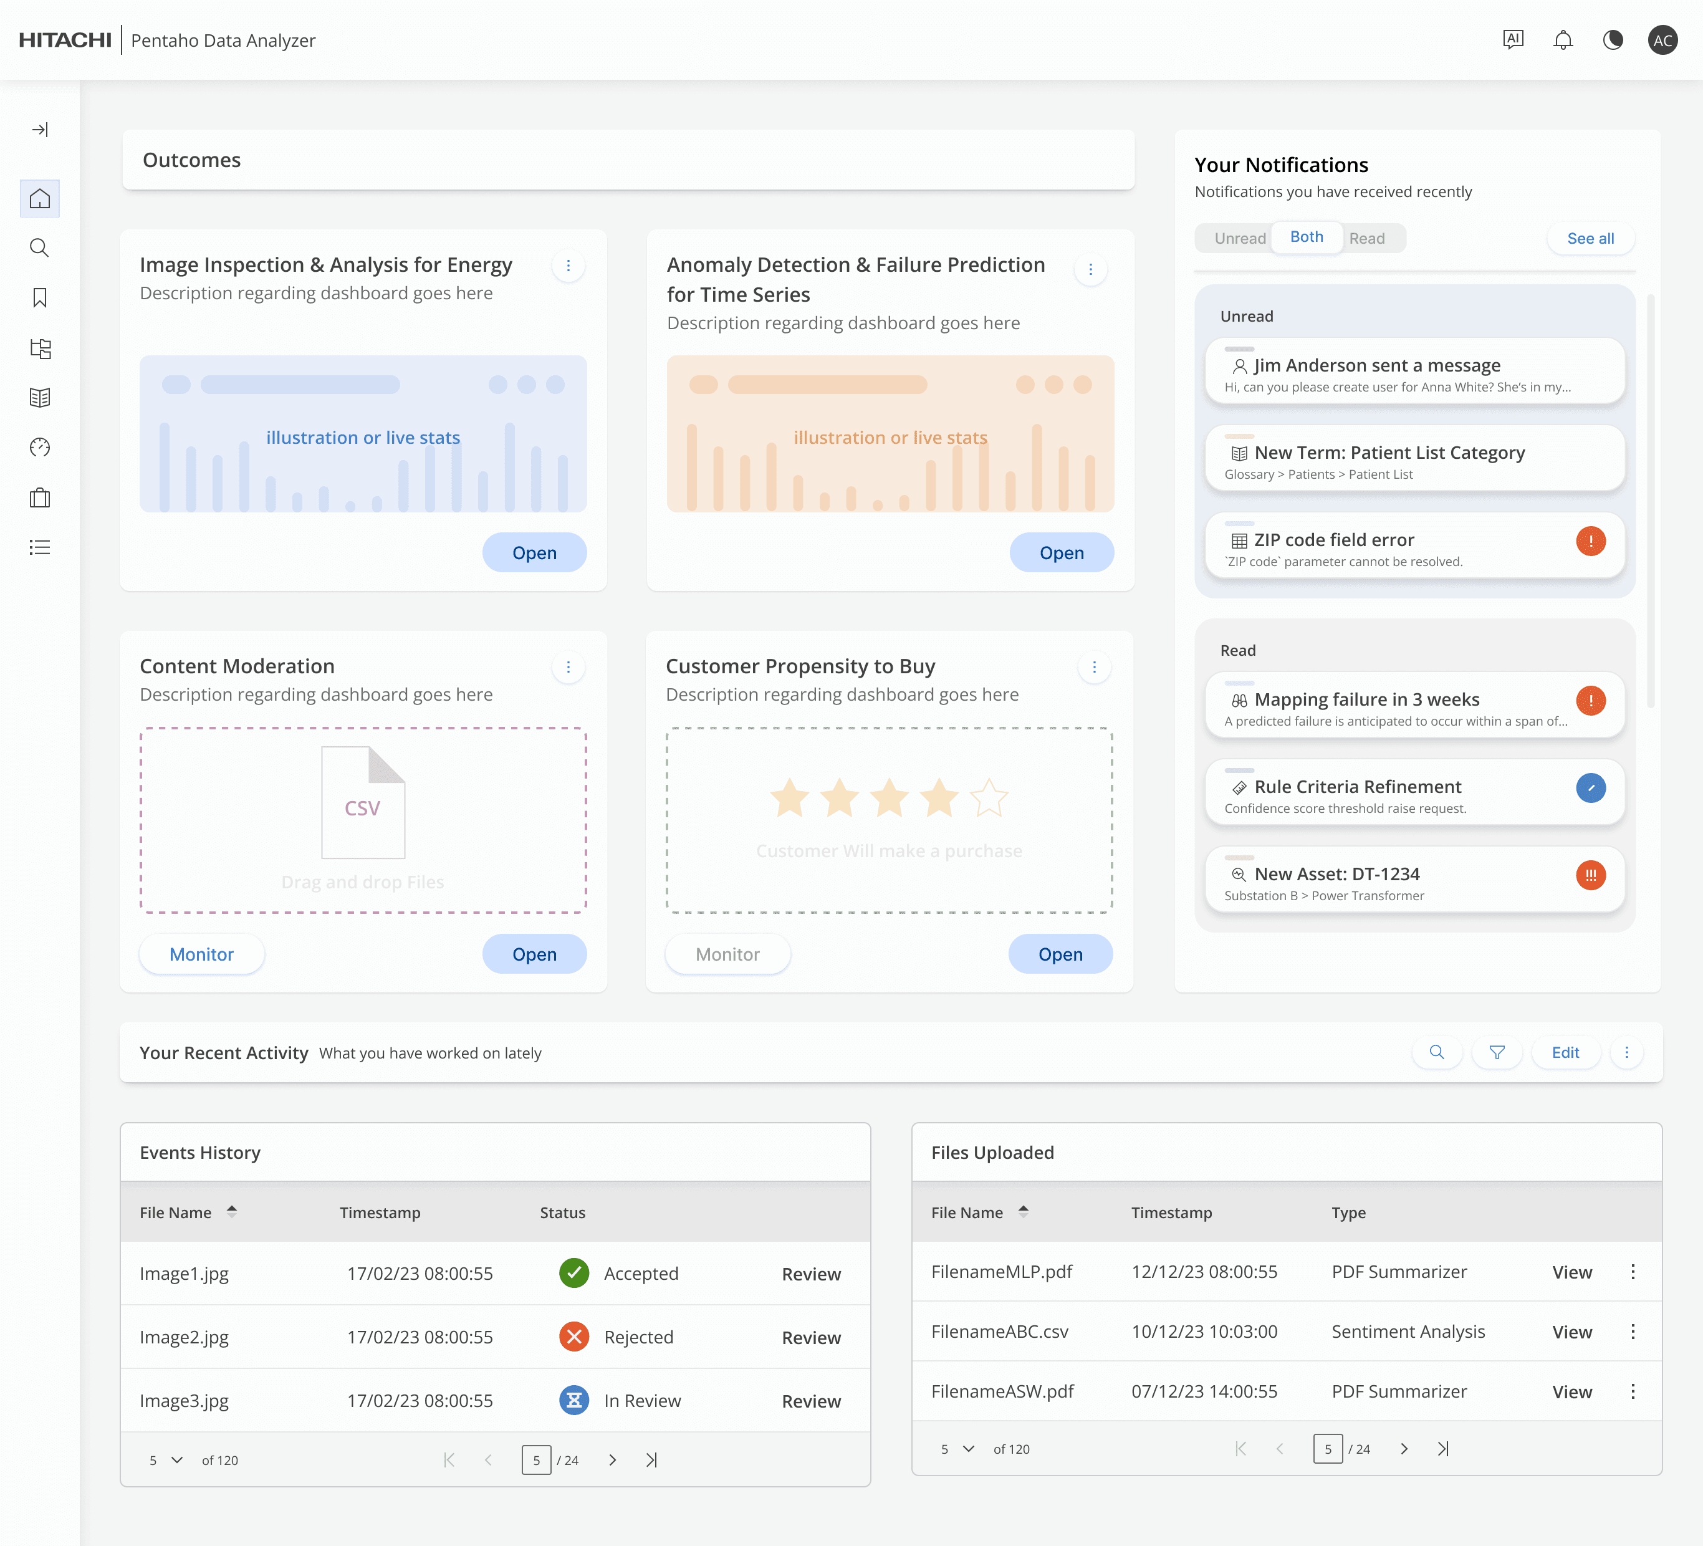
Task: Click the fourth star in rating widget
Action: click(939, 799)
